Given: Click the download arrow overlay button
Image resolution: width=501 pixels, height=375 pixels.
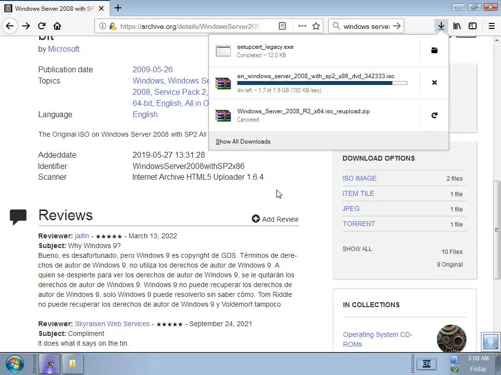Looking at the screenshot, I should click(490, 341).
